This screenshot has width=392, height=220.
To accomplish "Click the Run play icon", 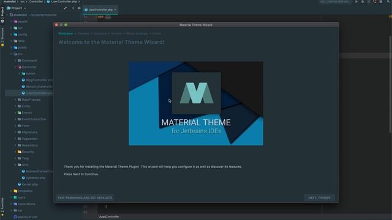I will [x=356, y=2].
